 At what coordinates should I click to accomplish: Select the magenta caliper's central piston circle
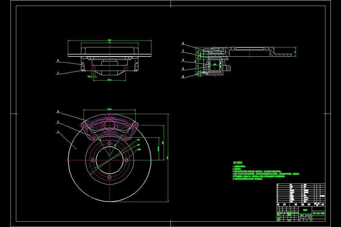[109, 125]
